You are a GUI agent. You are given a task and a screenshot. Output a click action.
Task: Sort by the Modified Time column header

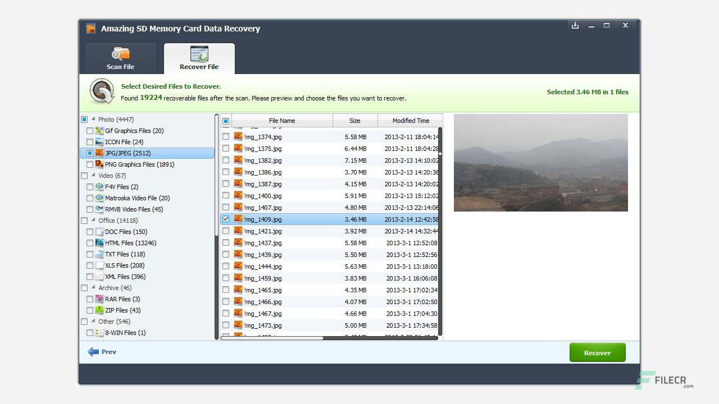(410, 121)
